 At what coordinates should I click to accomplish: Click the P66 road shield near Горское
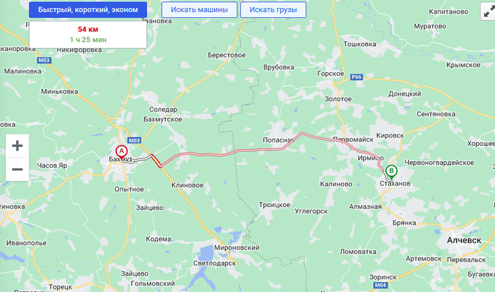point(357,77)
